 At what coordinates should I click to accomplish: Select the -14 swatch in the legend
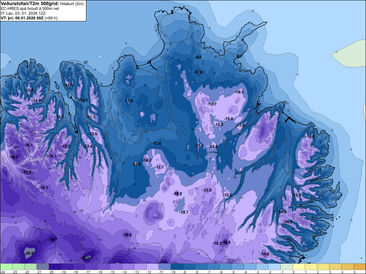(128, 267)
